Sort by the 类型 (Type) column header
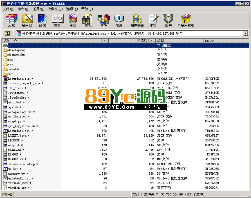Screen dimensions: 251x198 coord(180,41)
